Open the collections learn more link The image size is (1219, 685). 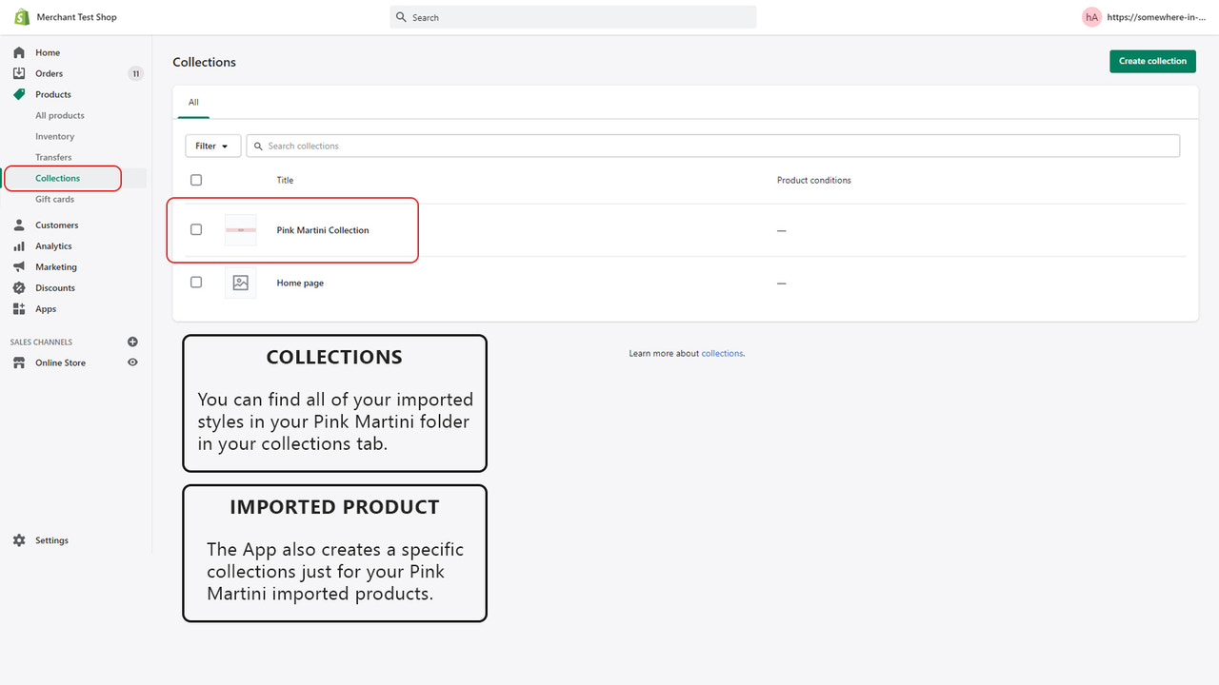click(722, 353)
